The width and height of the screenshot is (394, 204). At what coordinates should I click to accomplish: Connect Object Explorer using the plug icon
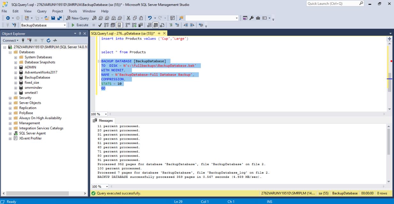(x=23, y=40)
